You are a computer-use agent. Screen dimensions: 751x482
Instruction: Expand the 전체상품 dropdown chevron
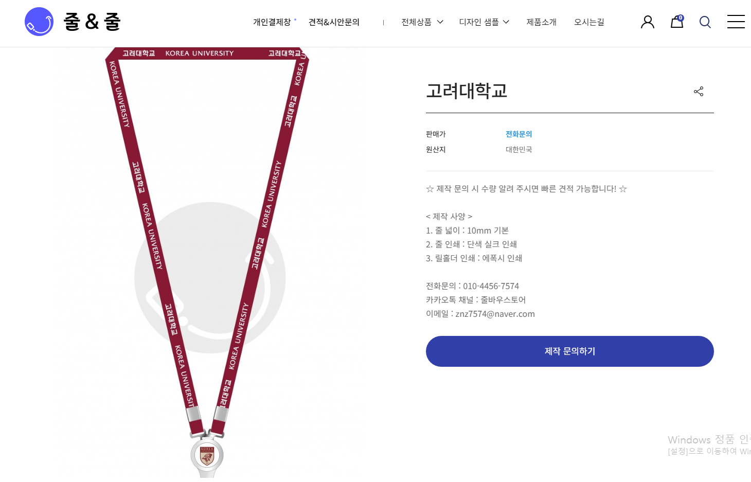(440, 22)
